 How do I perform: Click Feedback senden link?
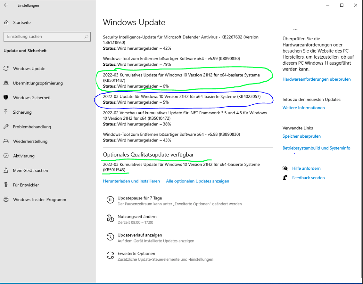click(x=308, y=178)
